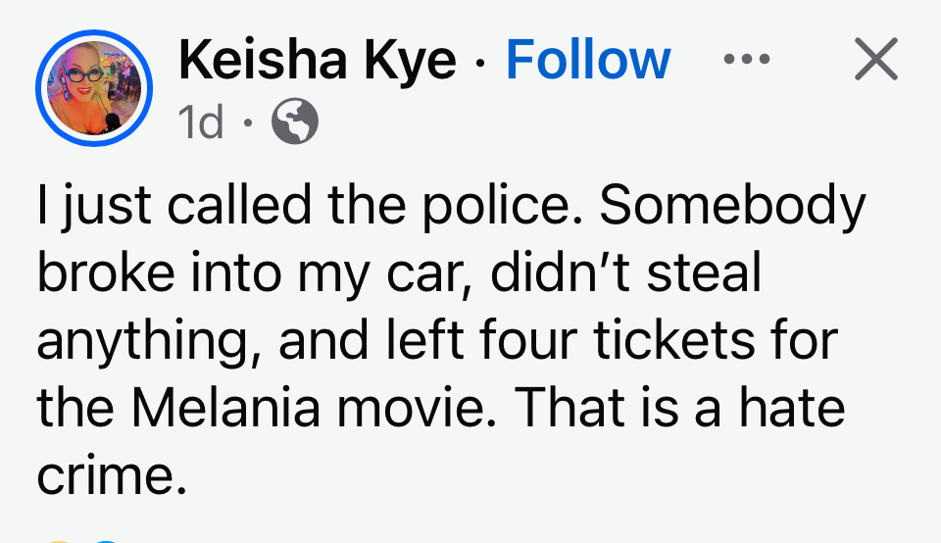
Task: Open profile via the Keisha Kye name
Action: tap(318, 61)
